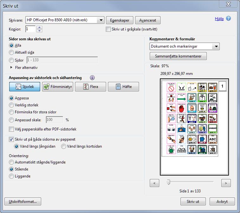The height and width of the screenshot is (213, 240).
Task: Select the Anpassa radio button
Action: tap(11, 98)
